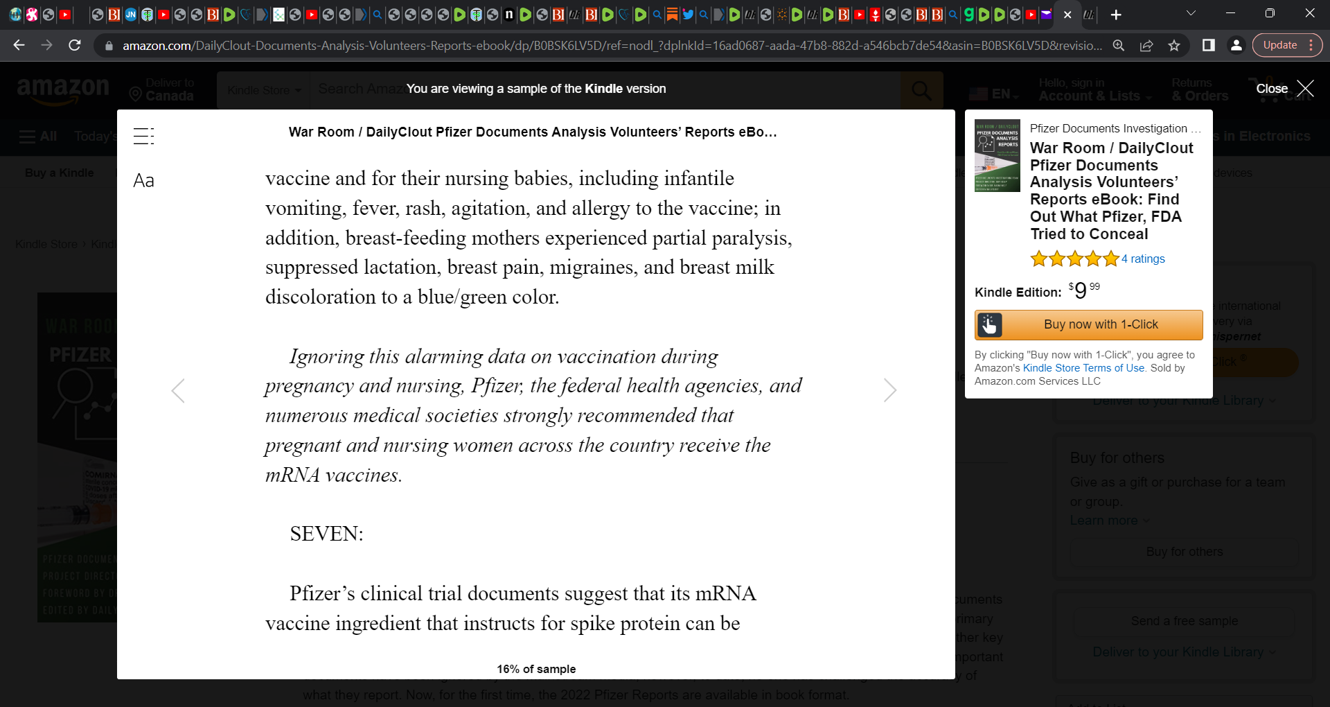
Task: Open the 4 ratings link
Action: pos(1144,259)
